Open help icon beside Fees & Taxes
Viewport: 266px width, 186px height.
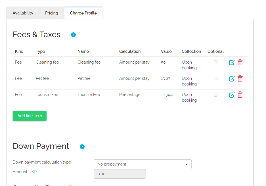73,35
